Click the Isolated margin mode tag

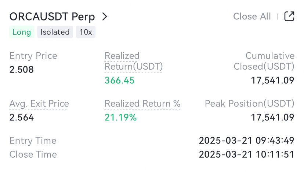[x=55, y=32]
